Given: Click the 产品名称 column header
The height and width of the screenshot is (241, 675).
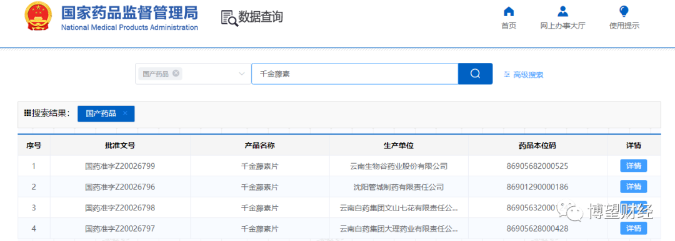Looking at the screenshot, I should [x=260, y=145].
